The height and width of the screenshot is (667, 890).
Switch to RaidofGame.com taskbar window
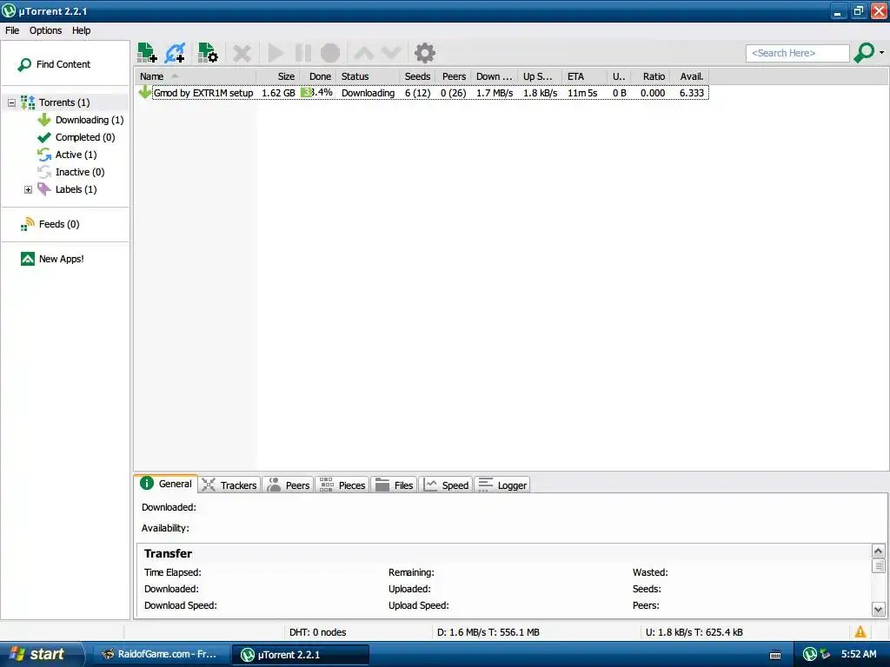coord(160,655)
